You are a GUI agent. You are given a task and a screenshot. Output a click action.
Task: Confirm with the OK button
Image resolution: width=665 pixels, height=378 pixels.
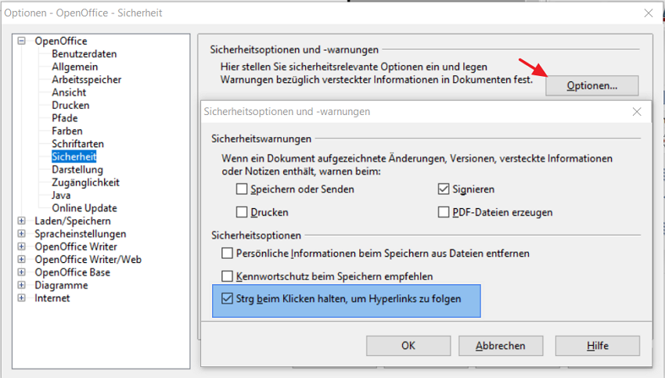point(408,346)
